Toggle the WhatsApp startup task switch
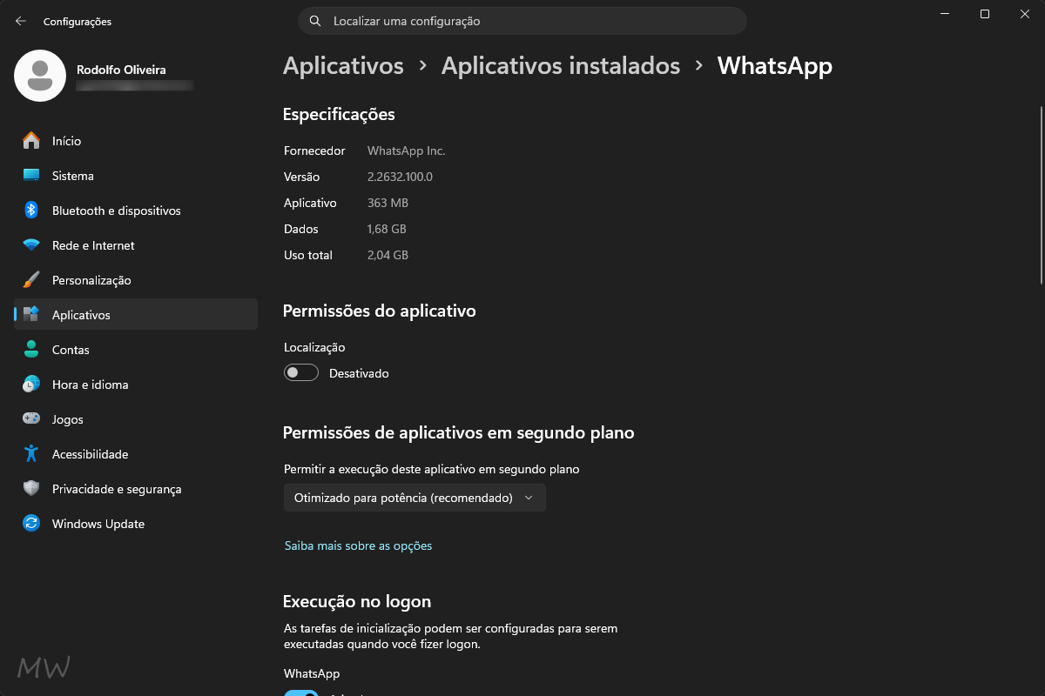The width and height of the screenshot is (1045, 696). point(301,693)
